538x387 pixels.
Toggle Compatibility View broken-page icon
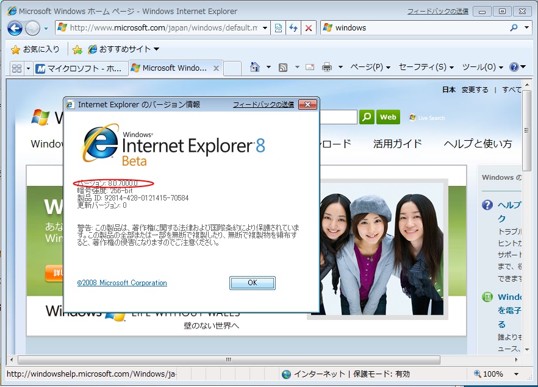278,28
